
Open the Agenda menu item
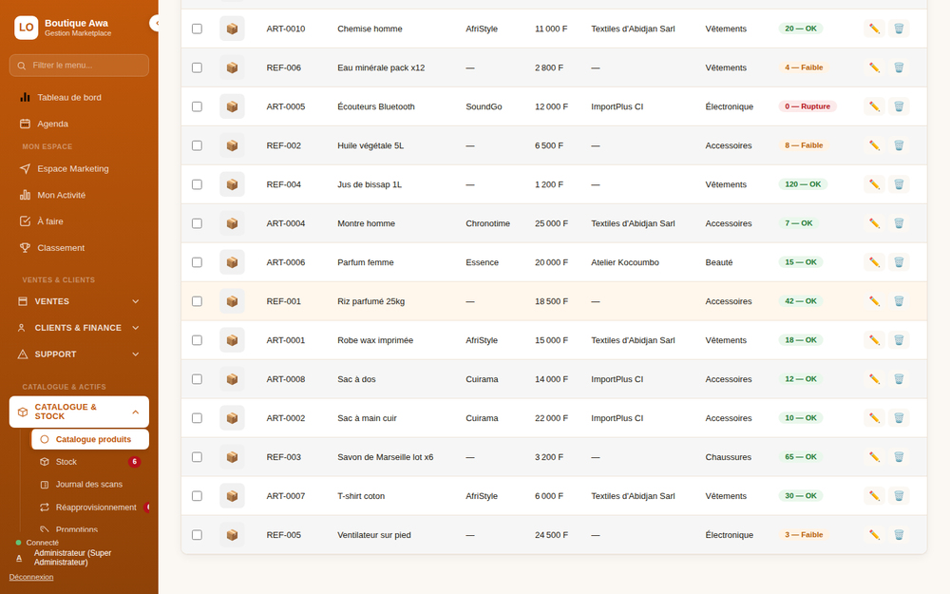tap(79, 124)
